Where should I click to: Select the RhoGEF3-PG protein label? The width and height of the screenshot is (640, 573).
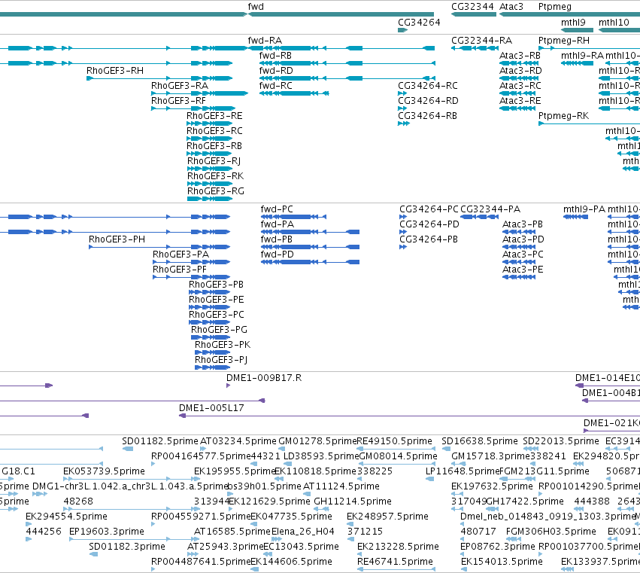[x=219, y=330]
